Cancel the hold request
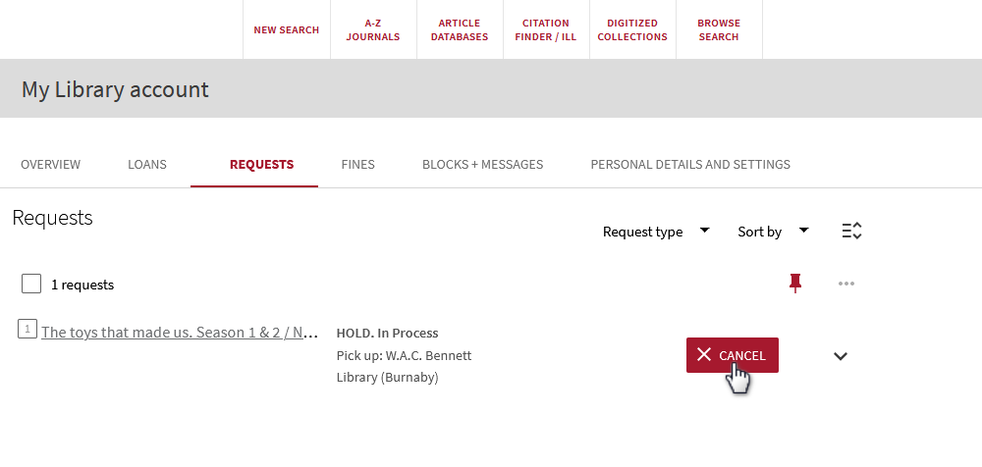 pyautogui.click(x=733, y=355)
